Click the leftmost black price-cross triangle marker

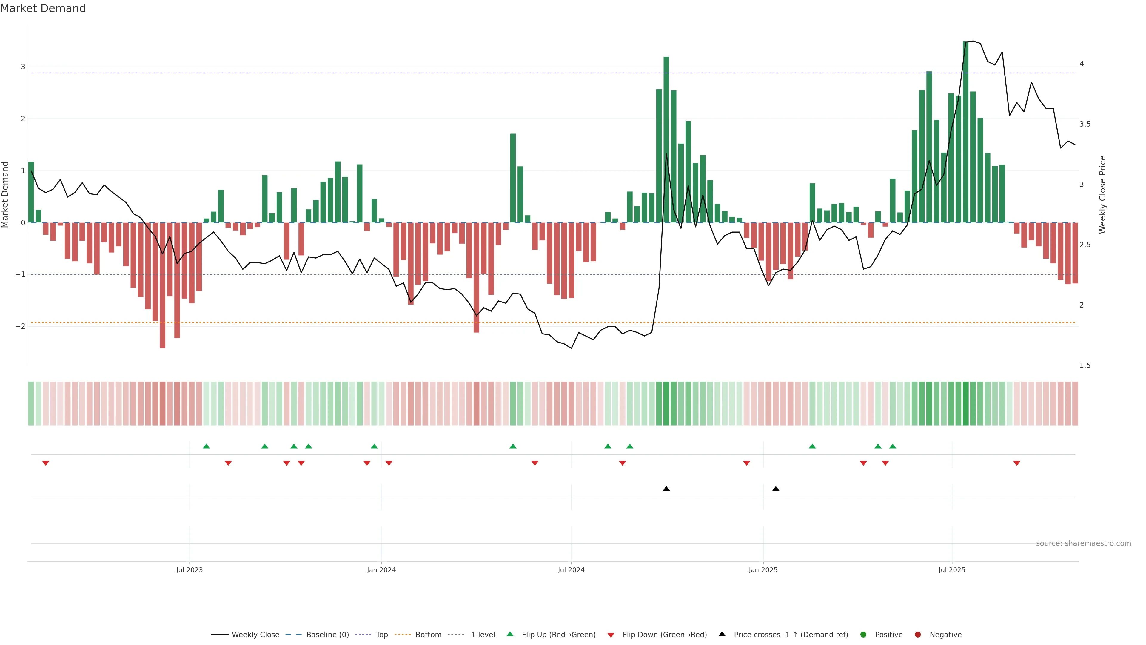[666, 489]
